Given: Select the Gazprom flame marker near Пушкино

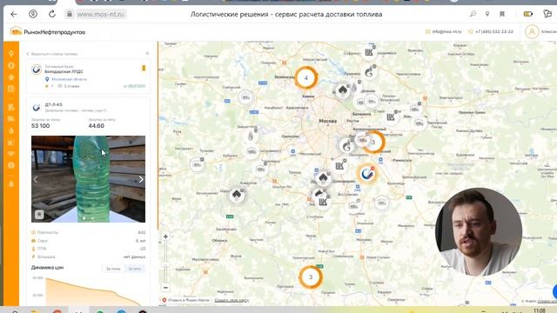Looking at the screenshot, I should click(x=369, y=72).
